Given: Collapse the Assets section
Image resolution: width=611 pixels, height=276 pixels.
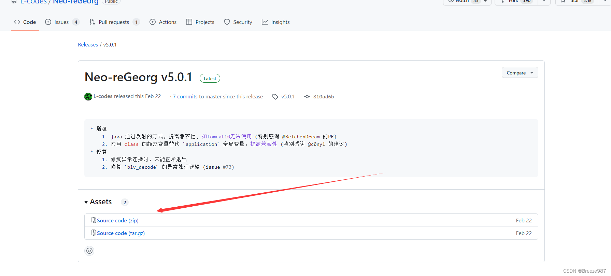Looking at the screenshot, I should point(98,202).
